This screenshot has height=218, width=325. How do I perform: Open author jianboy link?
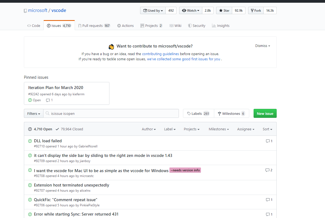pyautogui.click(x=85, y=161)
